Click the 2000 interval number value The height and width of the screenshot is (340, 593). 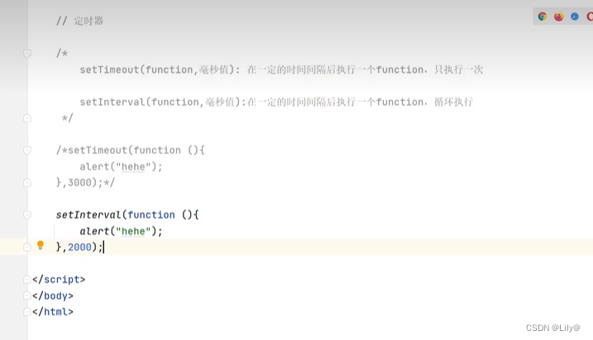coord(79,247)
